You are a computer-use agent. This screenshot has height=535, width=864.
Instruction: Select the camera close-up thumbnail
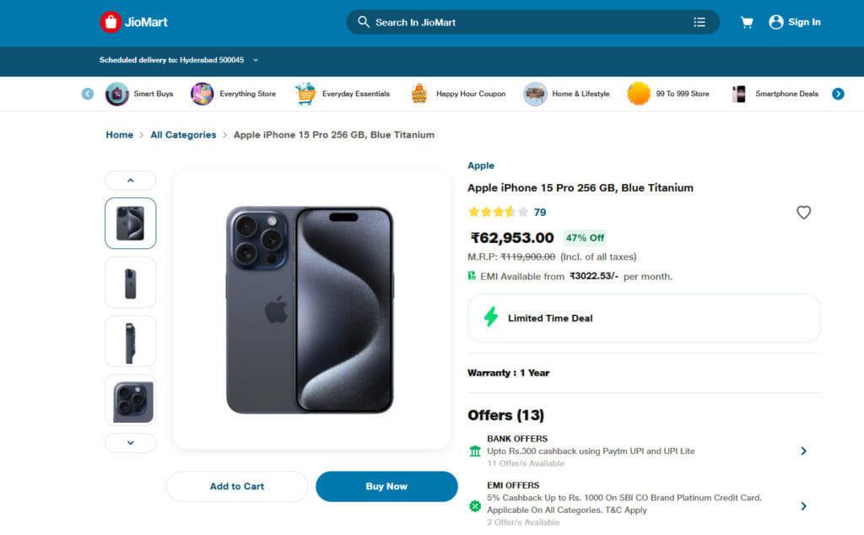(131, 400)
